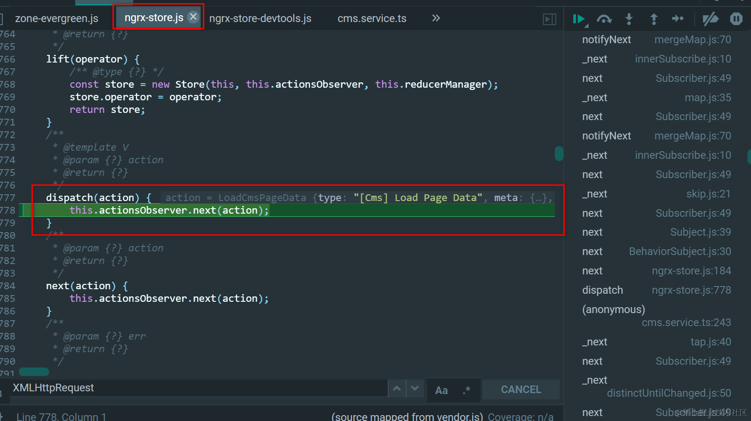Toggle regular expression search option

[467, 390]
